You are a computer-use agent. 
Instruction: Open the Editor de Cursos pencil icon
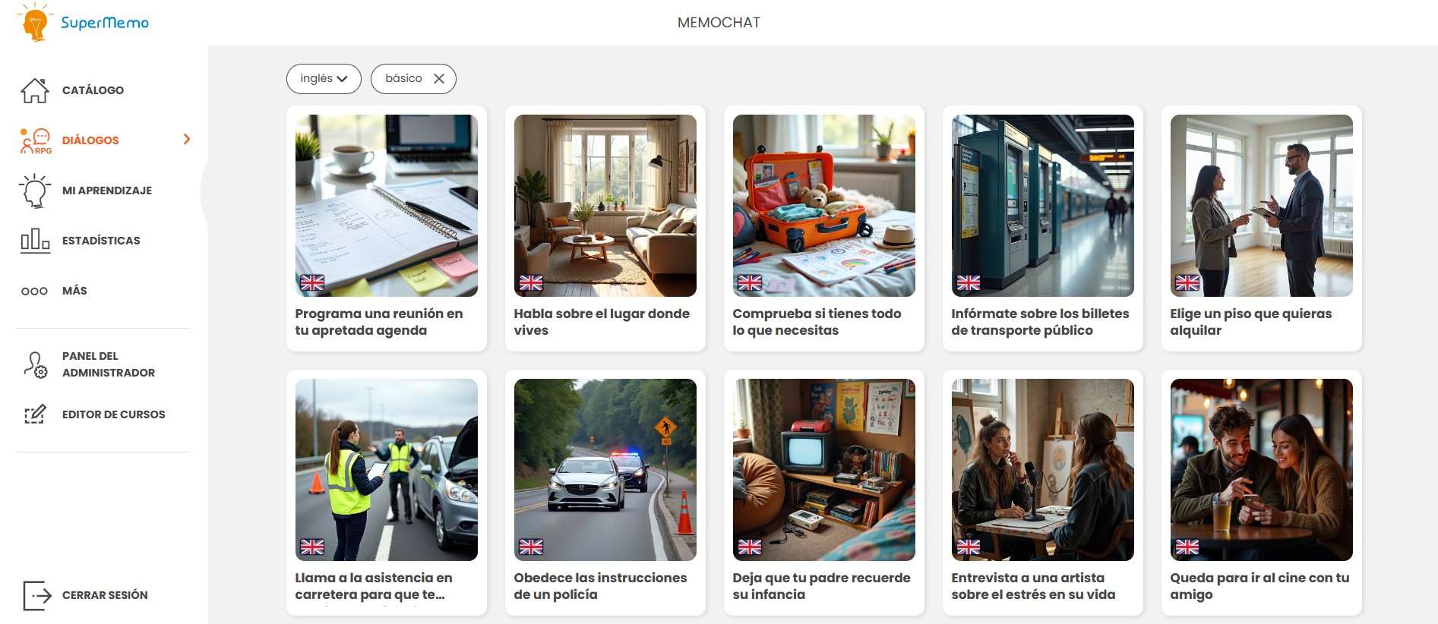coord(35,414)
